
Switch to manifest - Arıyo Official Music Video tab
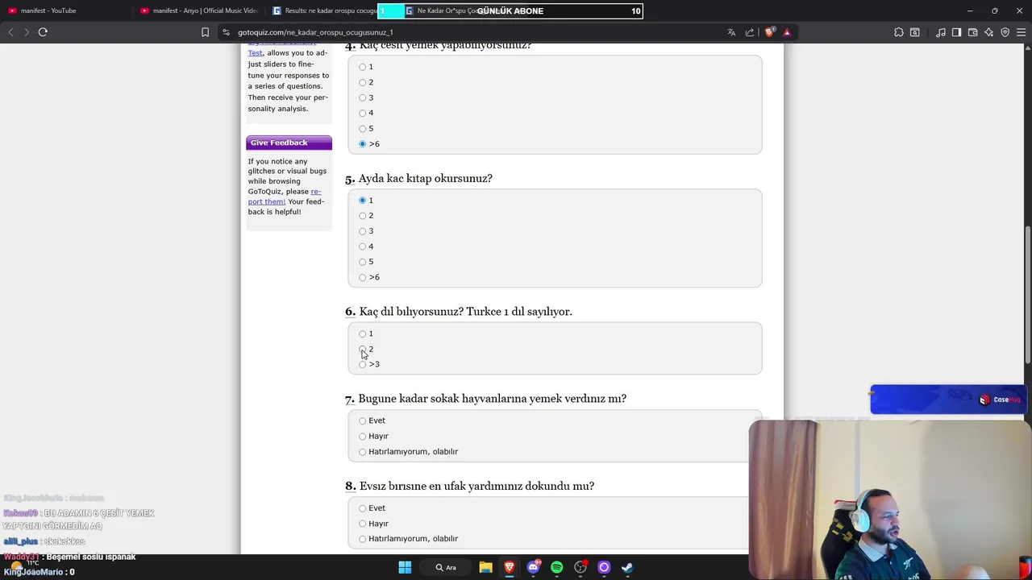click(x=198, y=10)
